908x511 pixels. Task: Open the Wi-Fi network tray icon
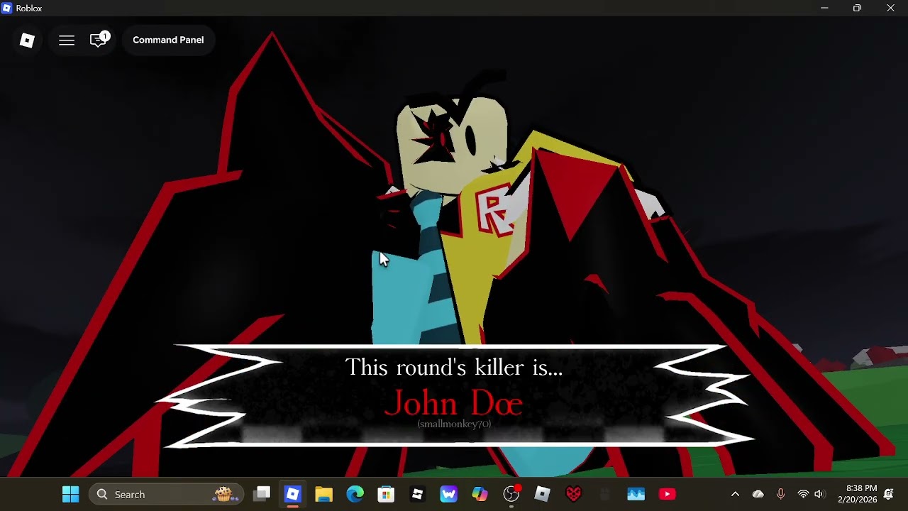click(803, 495)
